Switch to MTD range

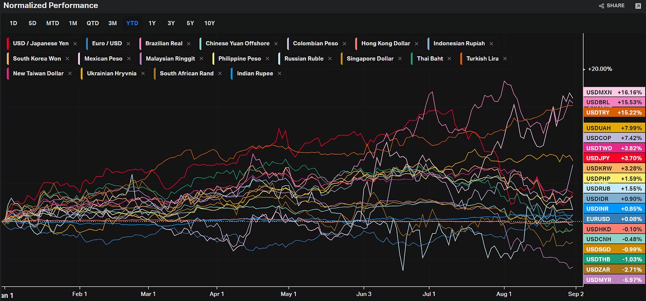tap(52, 23)
